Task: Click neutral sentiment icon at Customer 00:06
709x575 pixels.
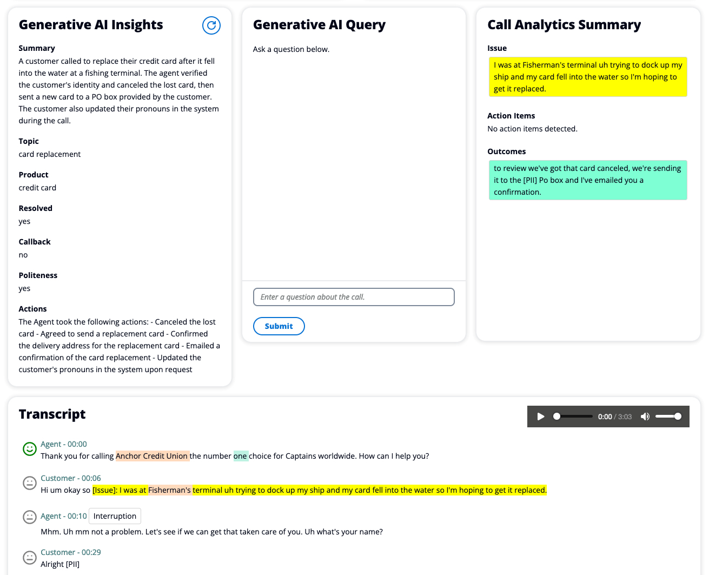Action: point(30,483)
